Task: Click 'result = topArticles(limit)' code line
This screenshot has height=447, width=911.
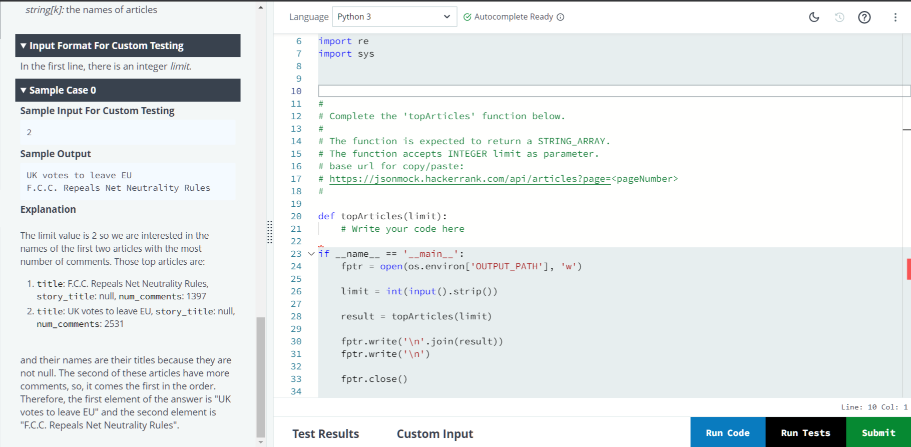Action: click(x=416, y=316)
